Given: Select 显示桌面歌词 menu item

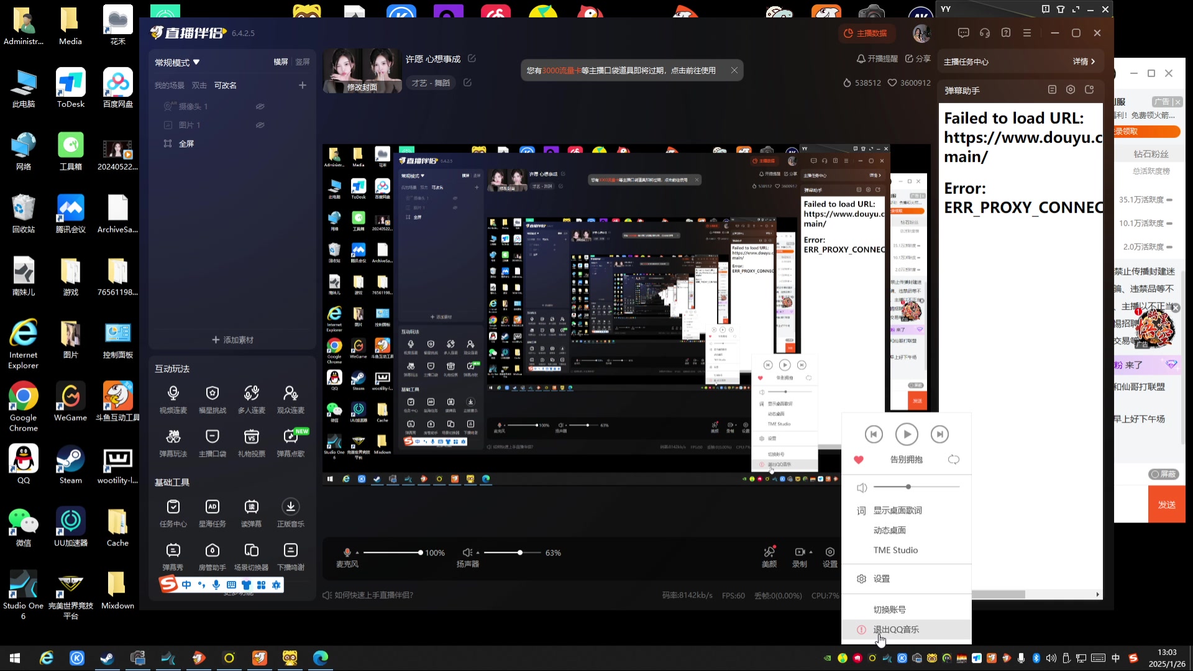Looking at the screenshot, I should point(897,511).
